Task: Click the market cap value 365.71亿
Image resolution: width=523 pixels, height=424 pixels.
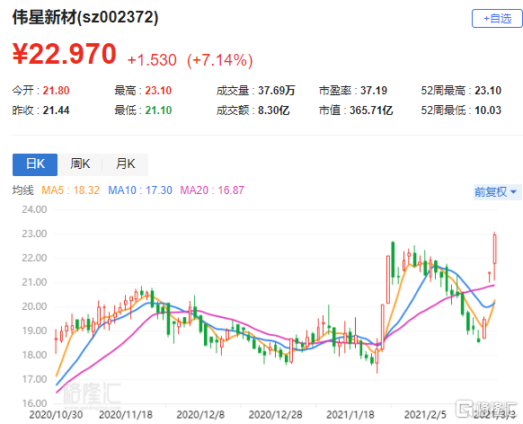Action: coord(371,110)
